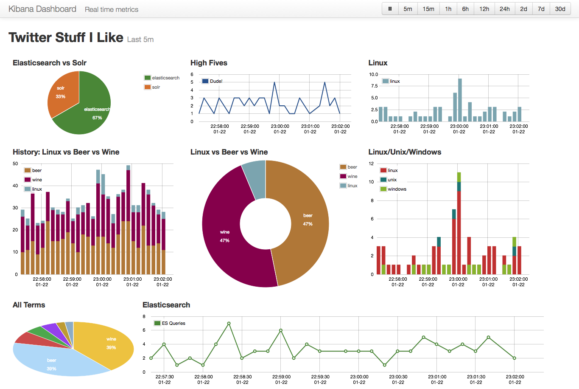The image size is (579, 389).
Task: Click the Real time metrics subtitle
Action: [x=112, y=9]
